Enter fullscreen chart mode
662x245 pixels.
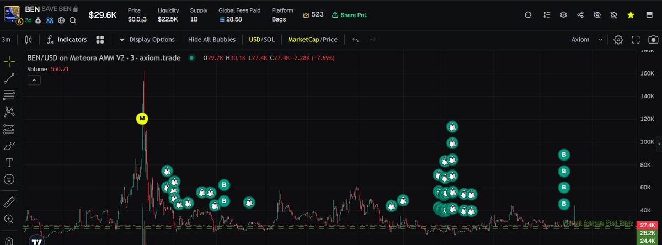click(636, 40)
